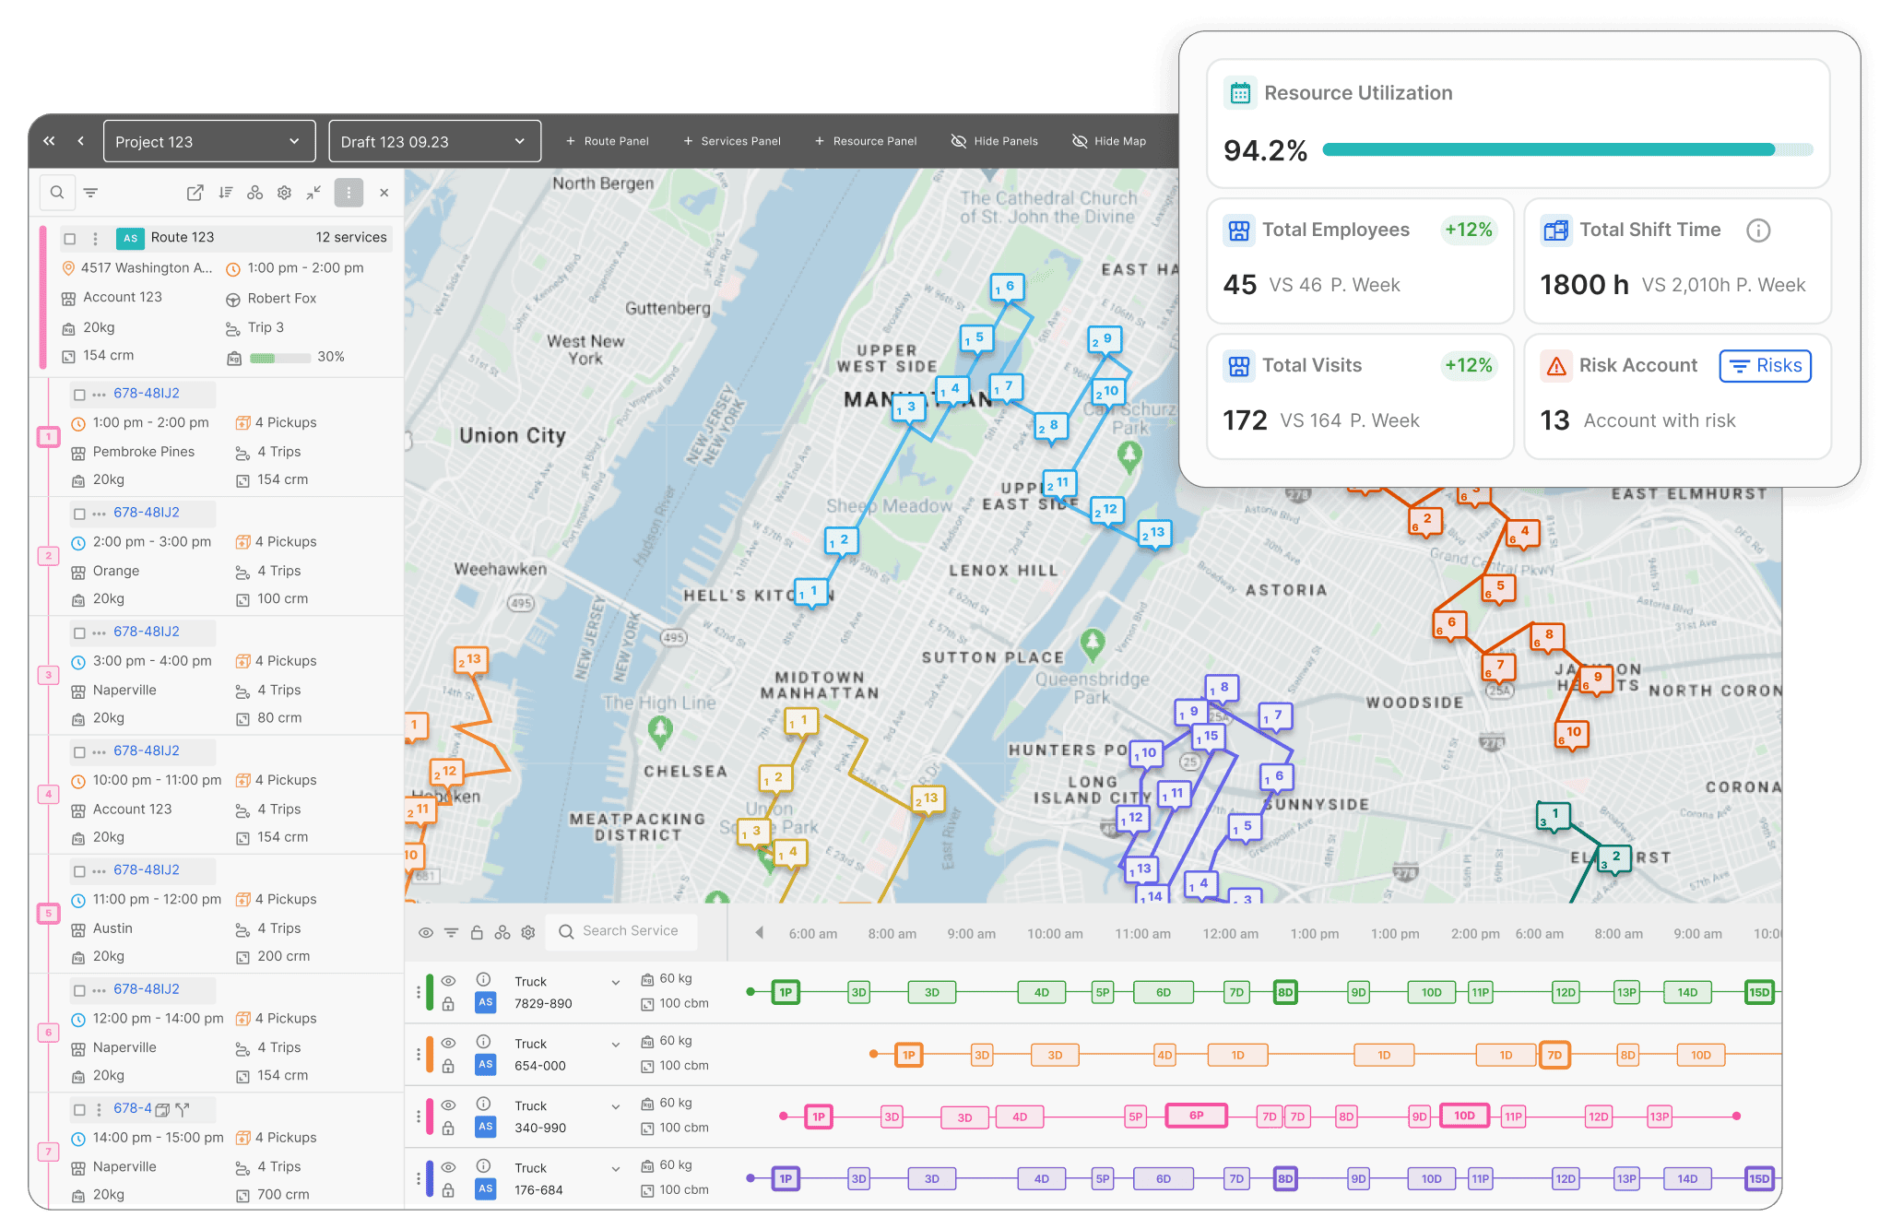Close the route panel
Screen dimensions: 1891x1229
384,193
